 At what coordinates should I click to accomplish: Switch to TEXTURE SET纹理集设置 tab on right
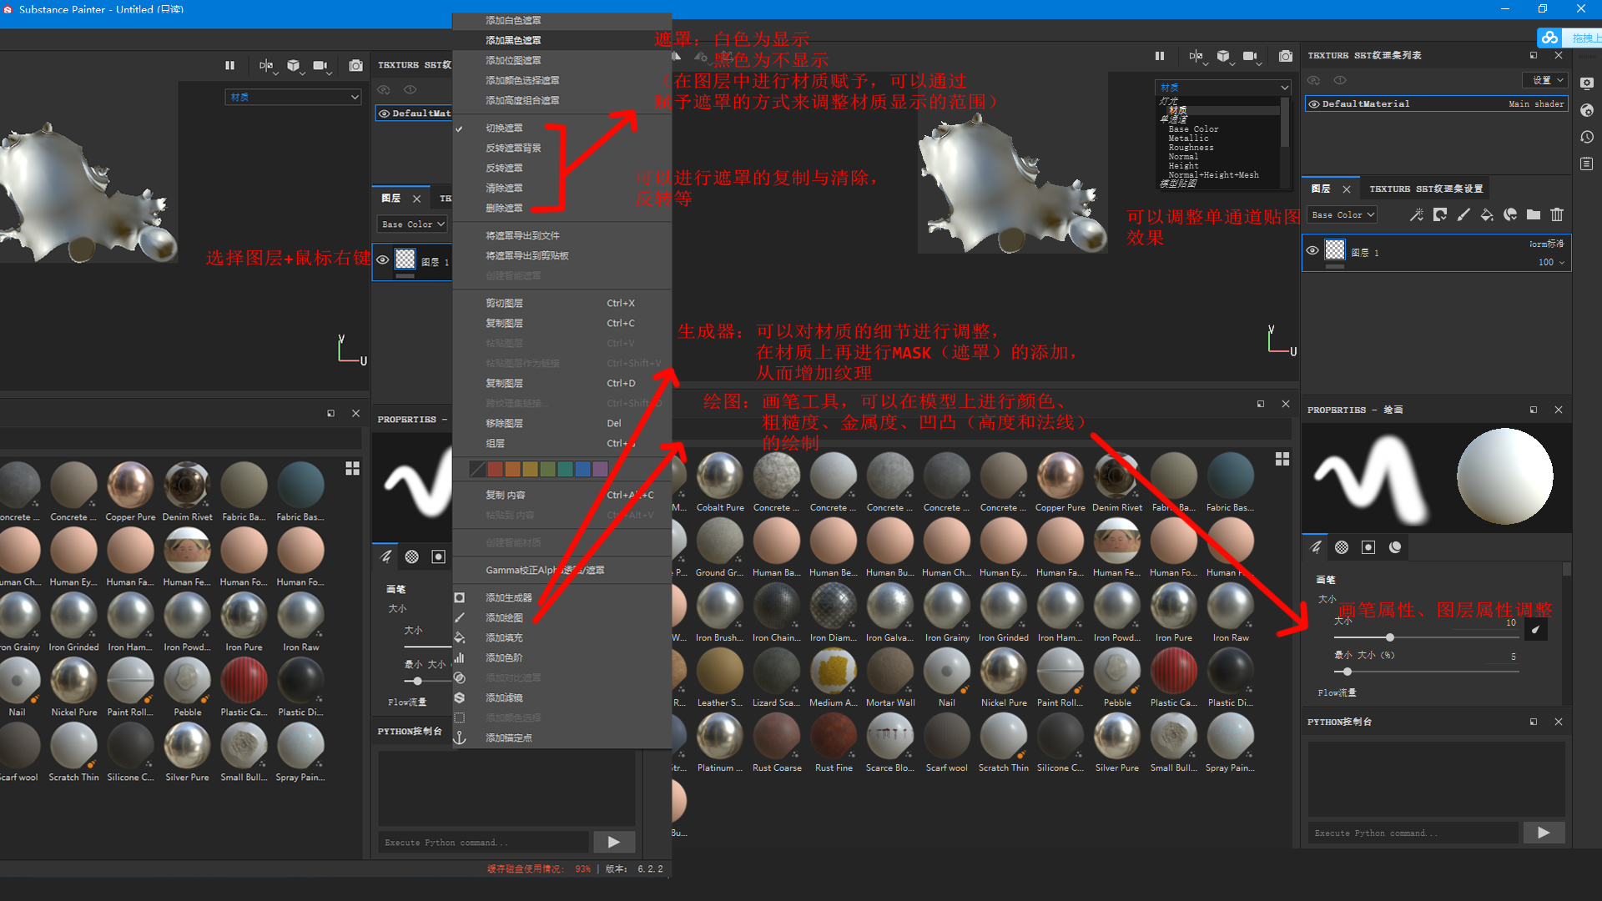[1426, 189]
